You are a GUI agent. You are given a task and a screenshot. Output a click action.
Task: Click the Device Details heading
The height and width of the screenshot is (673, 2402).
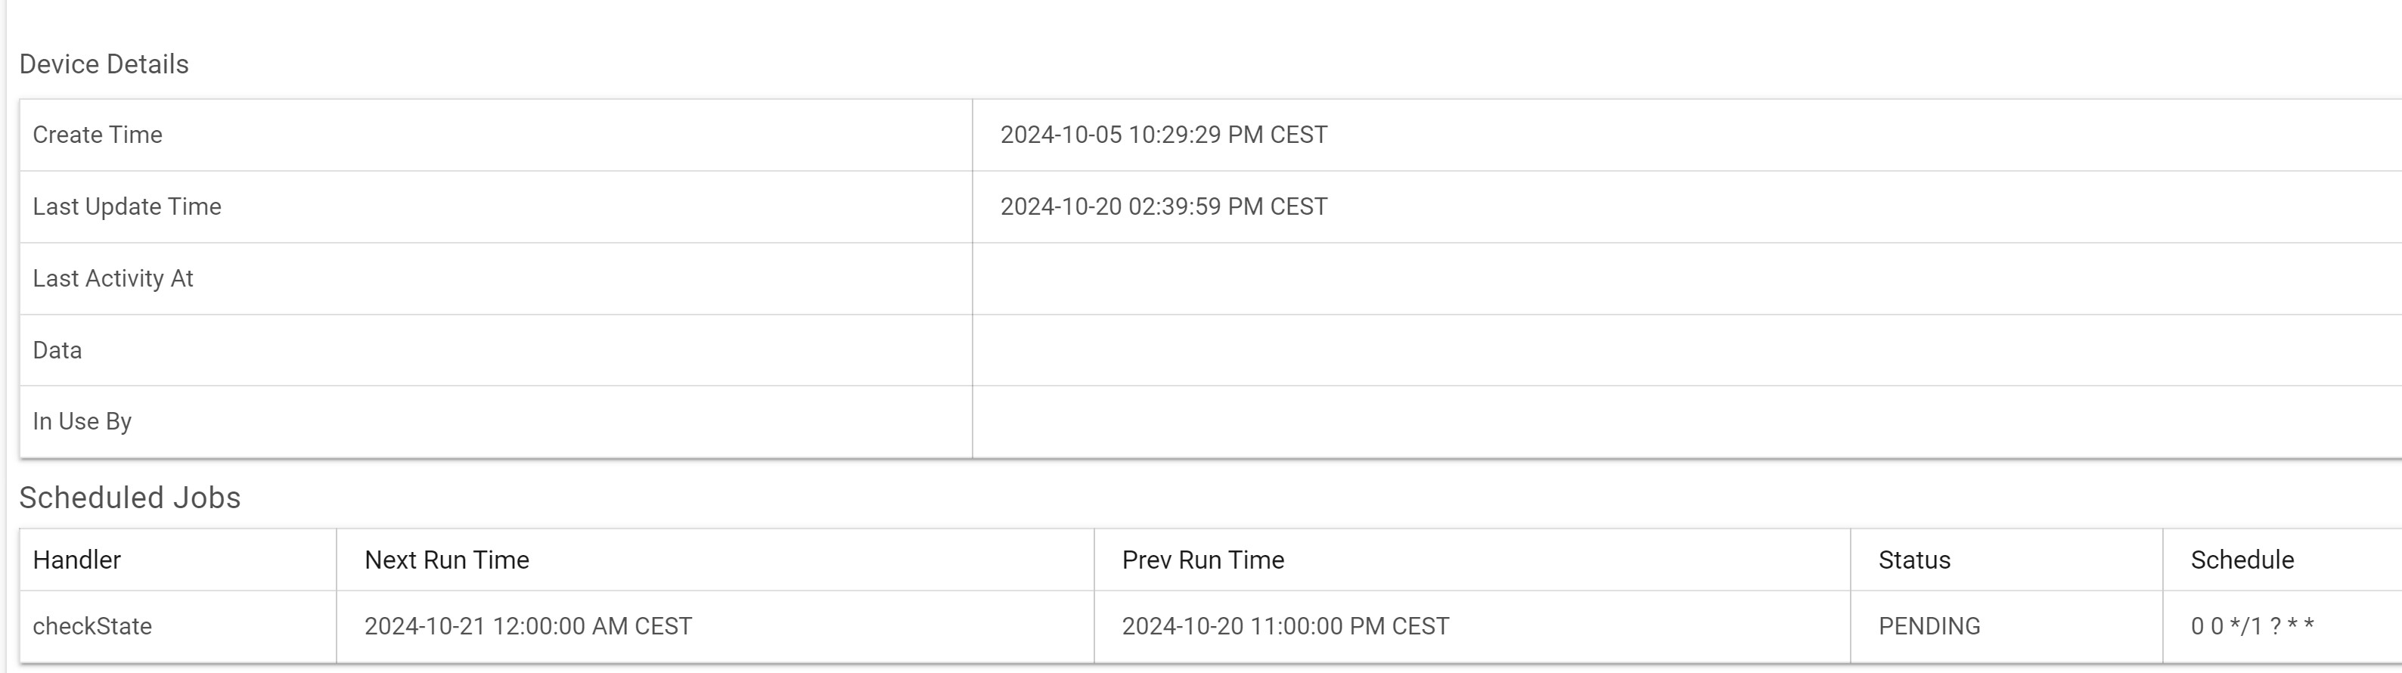pos(104,64)
